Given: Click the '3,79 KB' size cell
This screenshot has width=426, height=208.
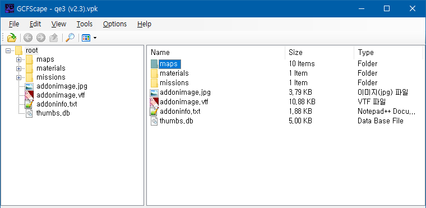Looking at the screenshot, I should click(x=300, y=93).
